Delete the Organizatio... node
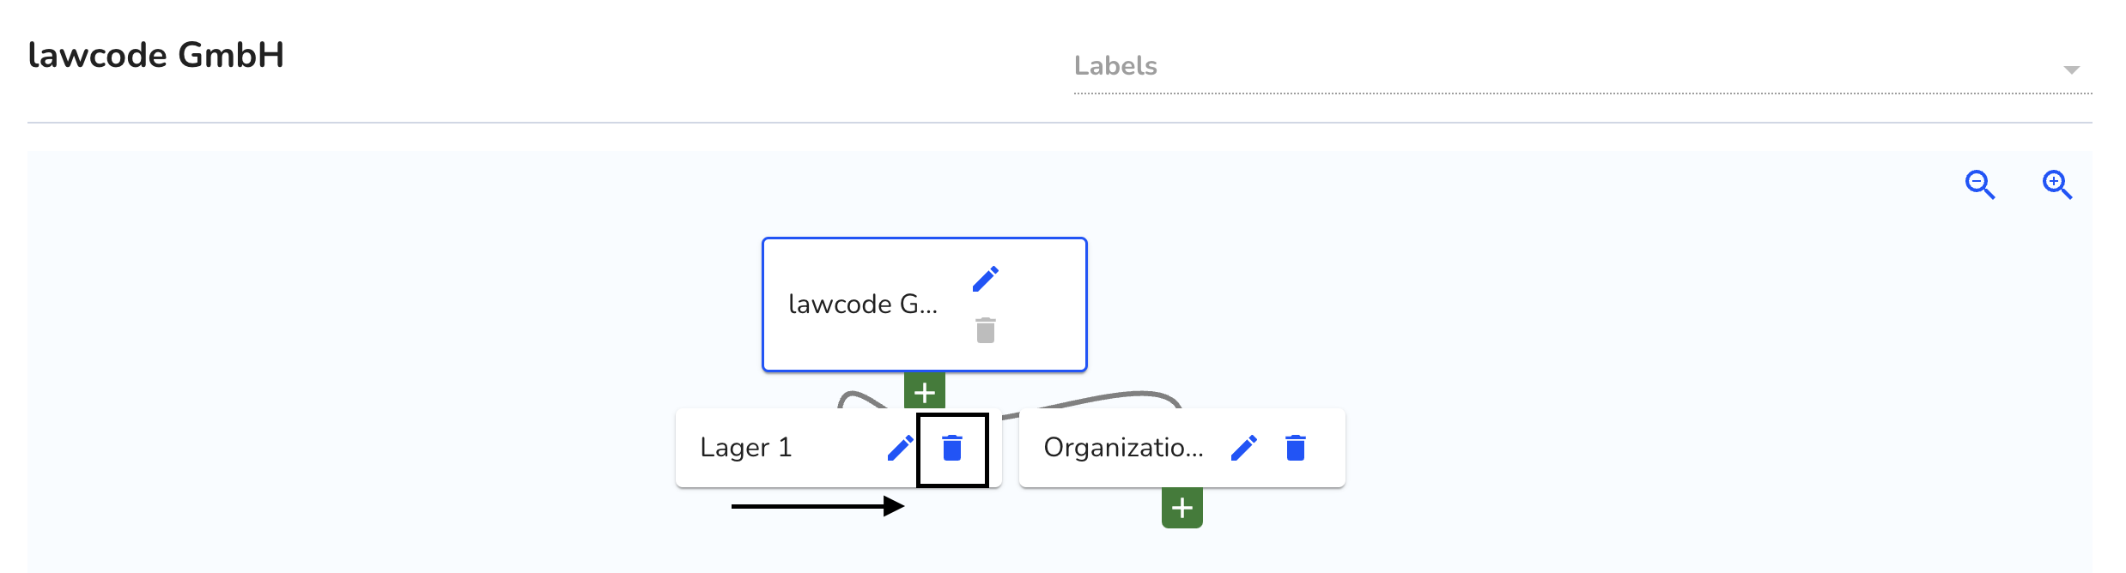The image size is (2126, 573). click(x=1296, y=448)
